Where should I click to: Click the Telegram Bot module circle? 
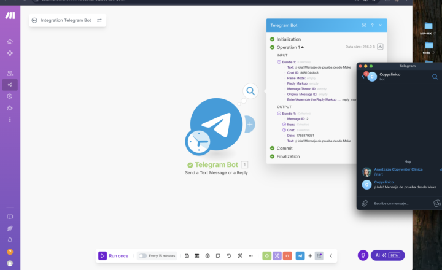[216, 124]
